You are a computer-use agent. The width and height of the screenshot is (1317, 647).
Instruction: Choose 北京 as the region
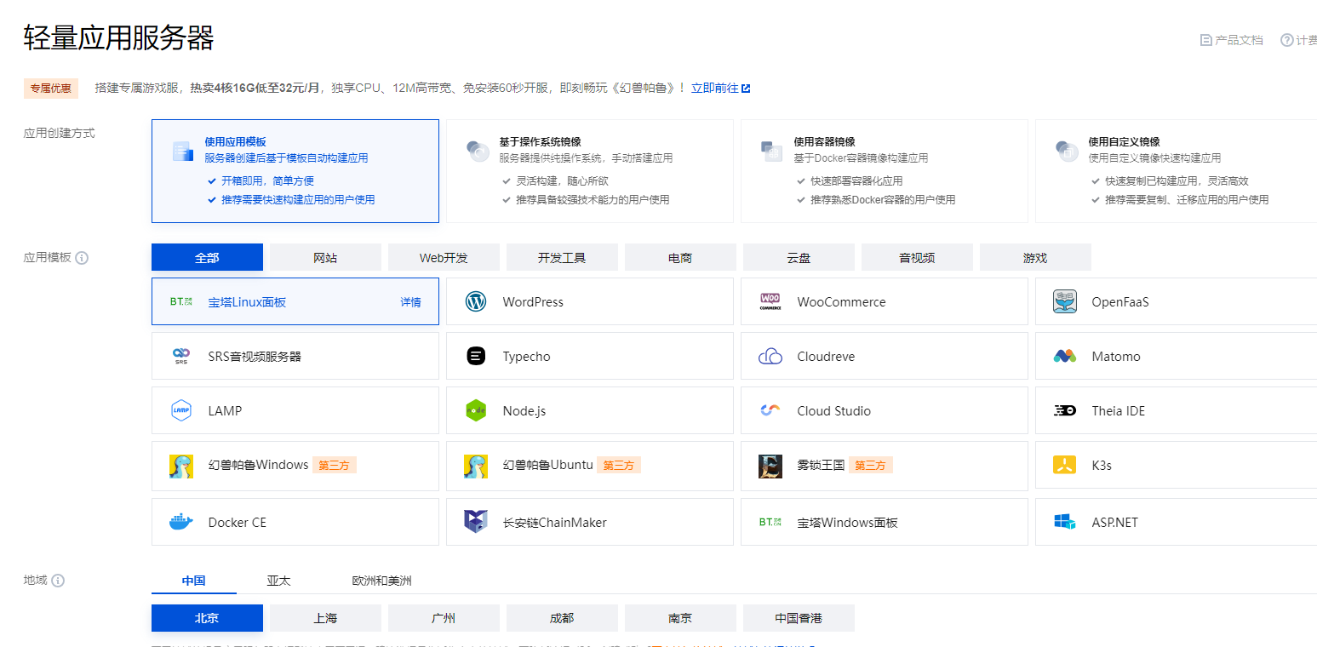[207, 618]
